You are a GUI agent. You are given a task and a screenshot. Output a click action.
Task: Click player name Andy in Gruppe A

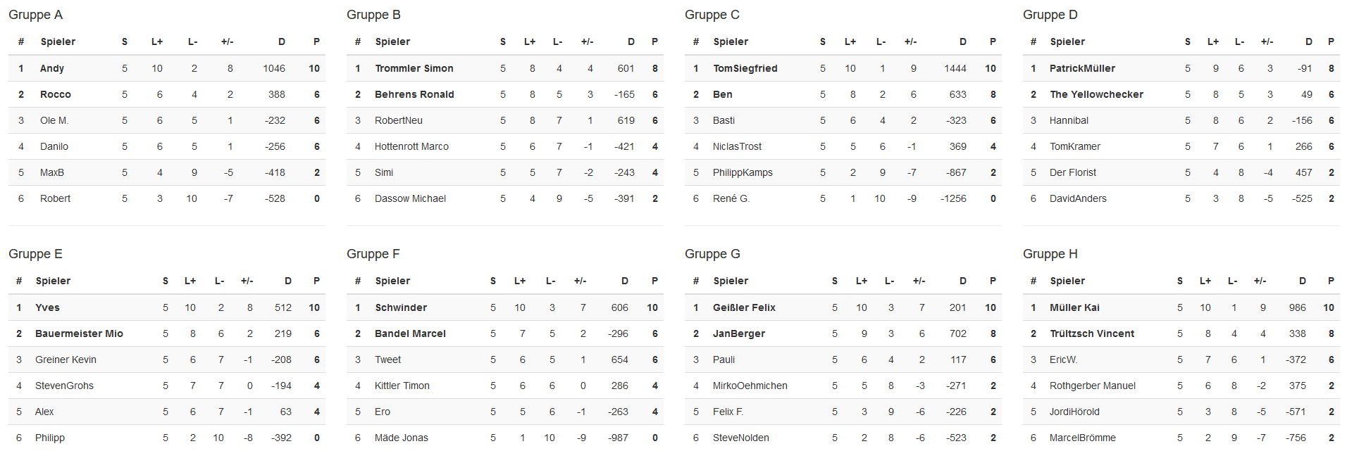pyautogui.click(x=52, y=68)
